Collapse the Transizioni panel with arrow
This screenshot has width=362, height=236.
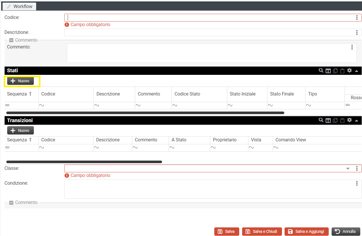[x=357, y=120]
